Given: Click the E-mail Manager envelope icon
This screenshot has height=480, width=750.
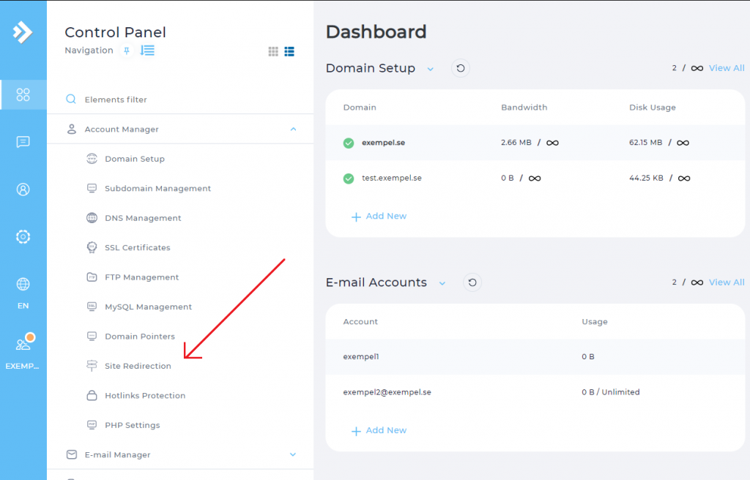Looking at the screenshot, I should point(72,454).
